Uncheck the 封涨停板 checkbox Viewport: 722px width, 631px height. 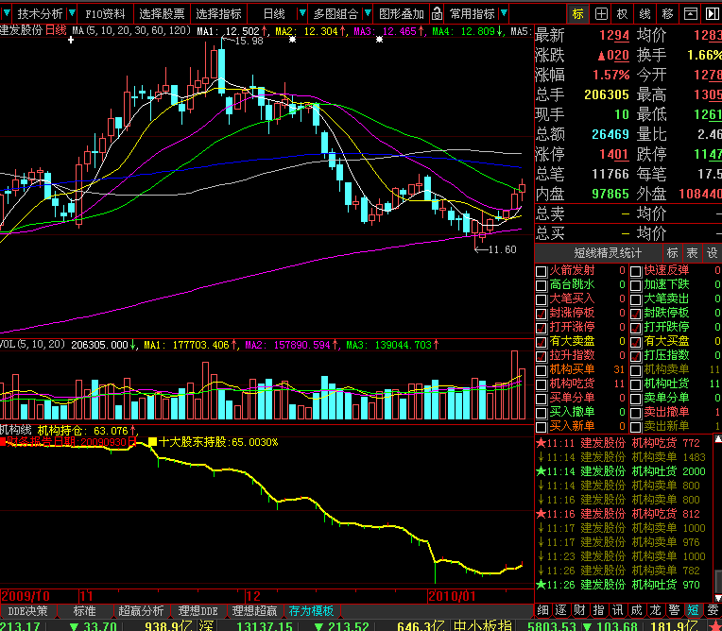coord(541,314)
